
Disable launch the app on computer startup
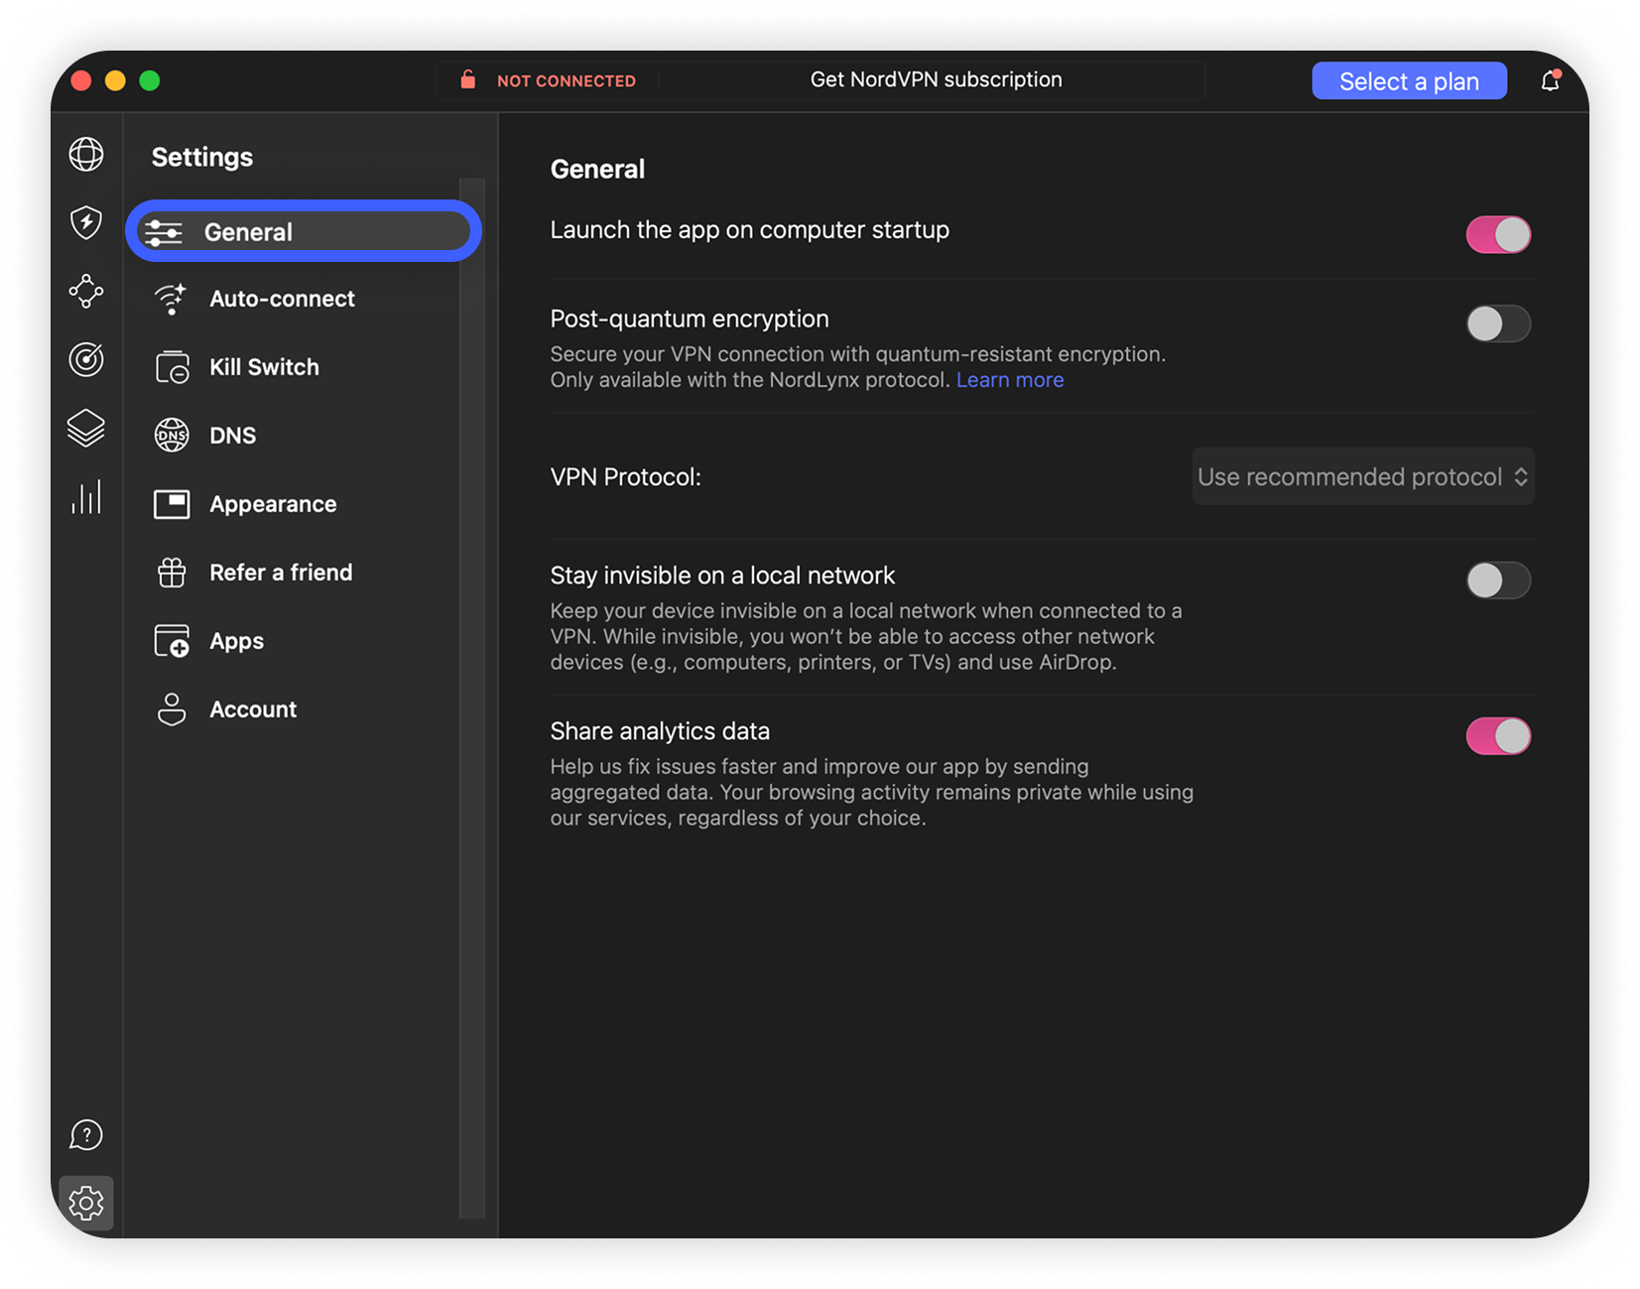click(x=1498, y=235)
